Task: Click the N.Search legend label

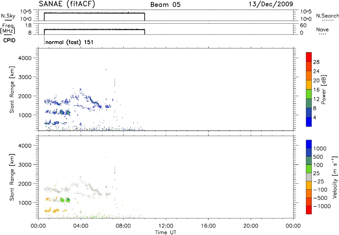Action: (328, 16)
